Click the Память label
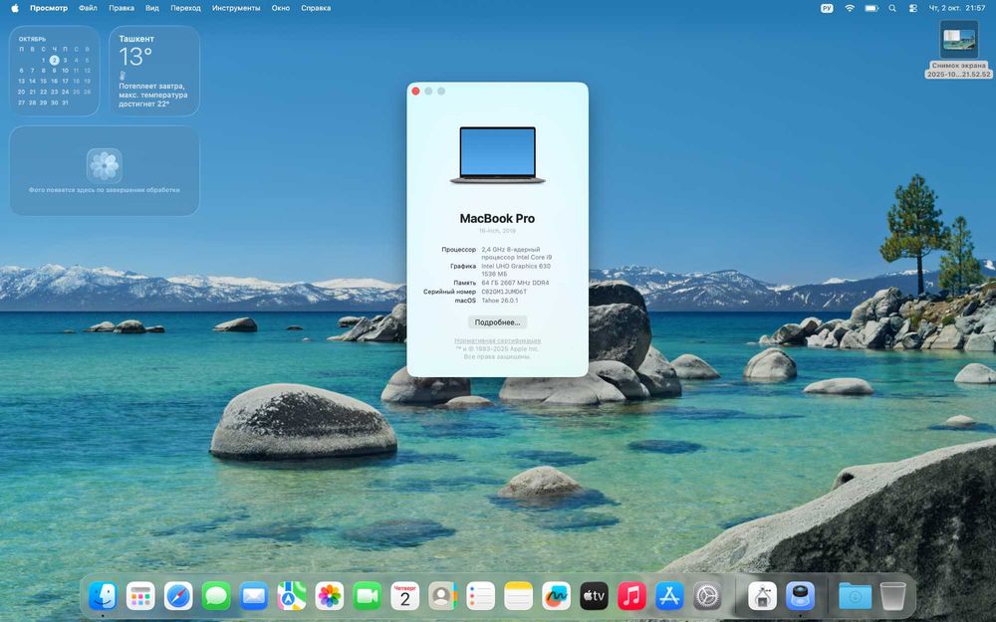Viewport: 996px width, 622px height. point(464,283)
